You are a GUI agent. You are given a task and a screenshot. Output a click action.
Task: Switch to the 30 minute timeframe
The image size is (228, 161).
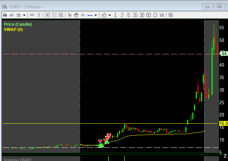pyautogui.click(x=142, y=15)
